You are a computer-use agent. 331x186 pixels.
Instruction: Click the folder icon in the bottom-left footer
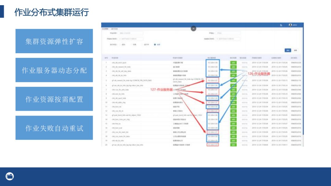(10, 176)
